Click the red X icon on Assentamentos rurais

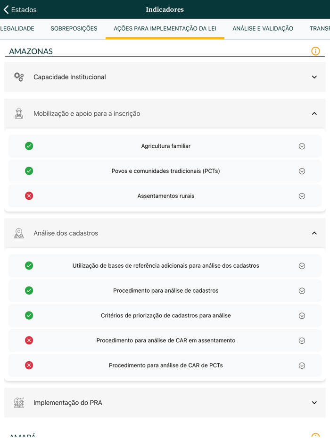[29, 195]
